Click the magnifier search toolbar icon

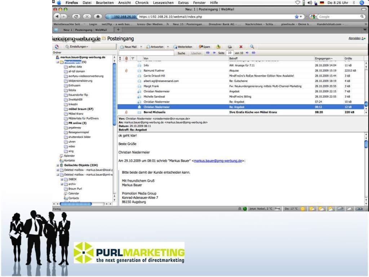[x=252, y=47]
